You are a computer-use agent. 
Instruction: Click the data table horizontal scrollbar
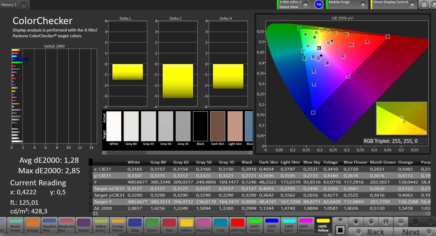(171, 214)
